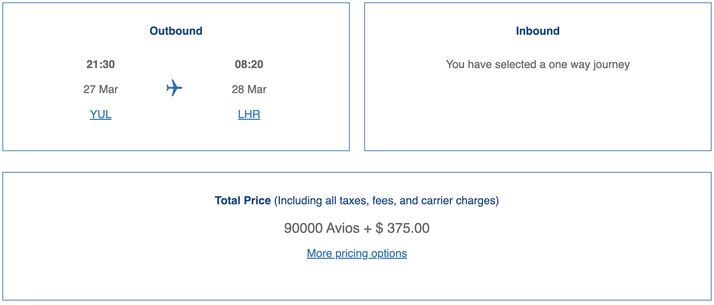Click the More pricing options link
Screen dimensions: 714x305
pos(357,253)
